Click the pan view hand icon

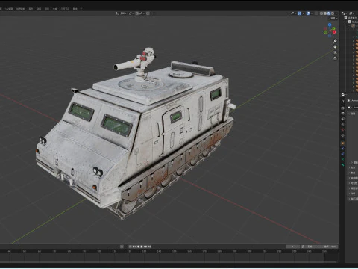[x=335, y=46]
